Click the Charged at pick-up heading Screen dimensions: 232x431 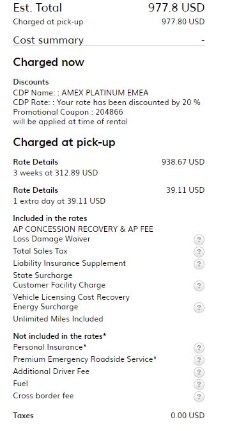coord(64,142)
